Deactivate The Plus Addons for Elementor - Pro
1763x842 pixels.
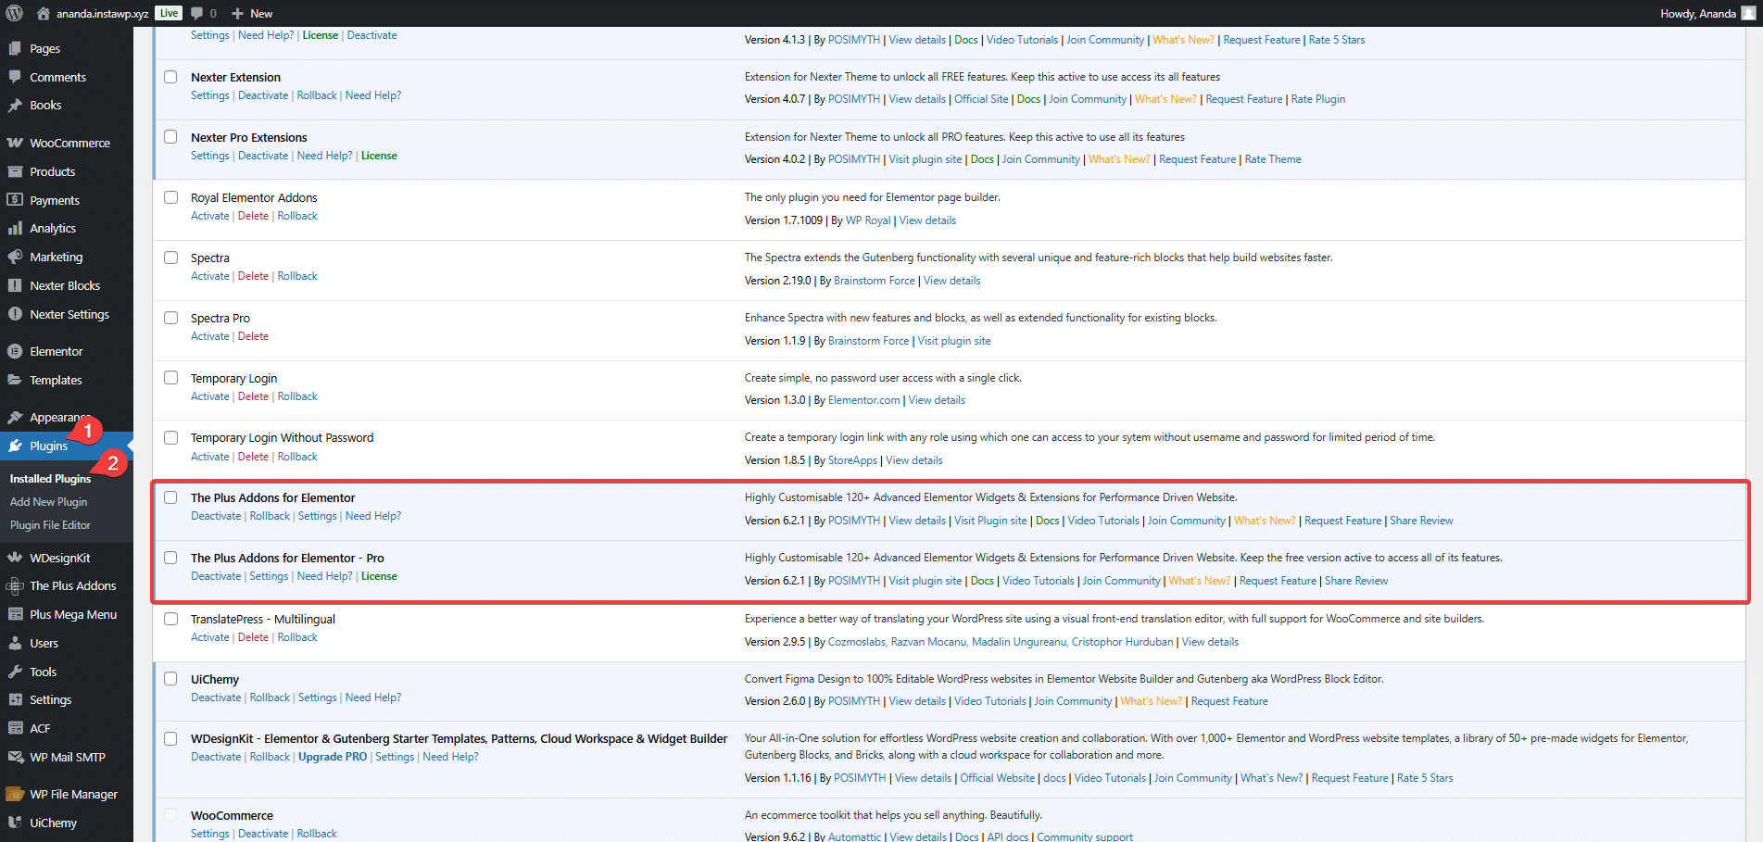216,576
